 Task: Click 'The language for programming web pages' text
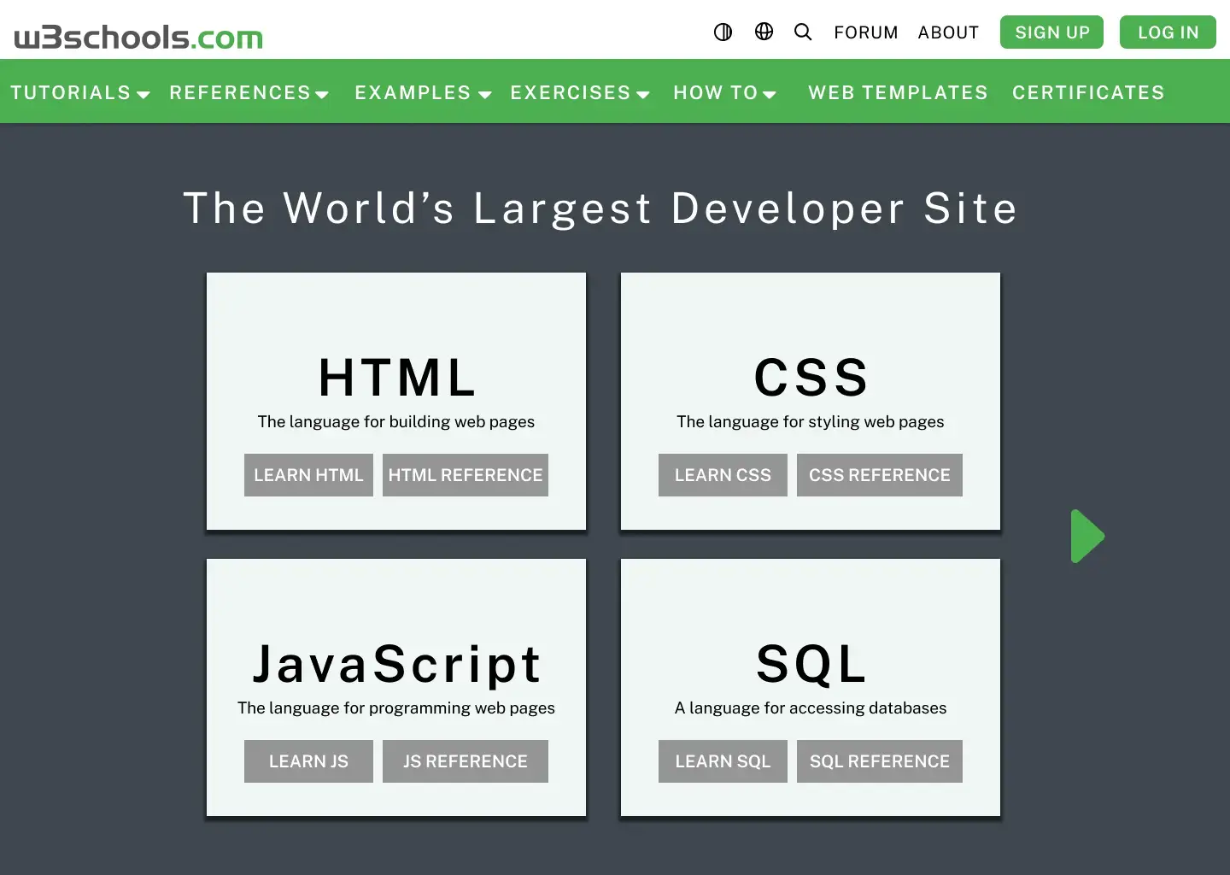(396, 708)
